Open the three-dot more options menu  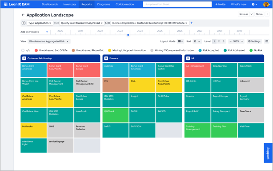point(267,14)
